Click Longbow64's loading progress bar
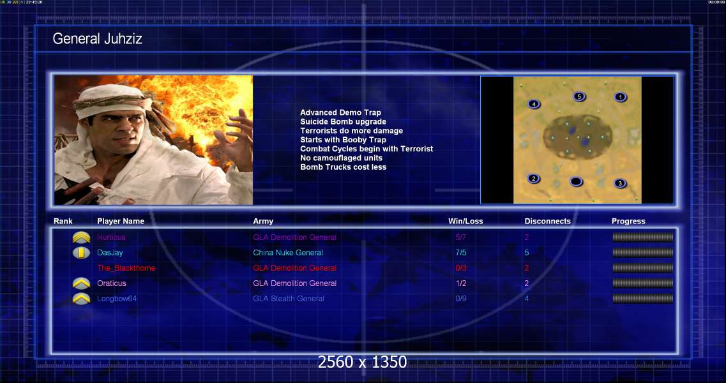Screen dimensions: 726x383 pyautogui.click(x=642, y=299)
